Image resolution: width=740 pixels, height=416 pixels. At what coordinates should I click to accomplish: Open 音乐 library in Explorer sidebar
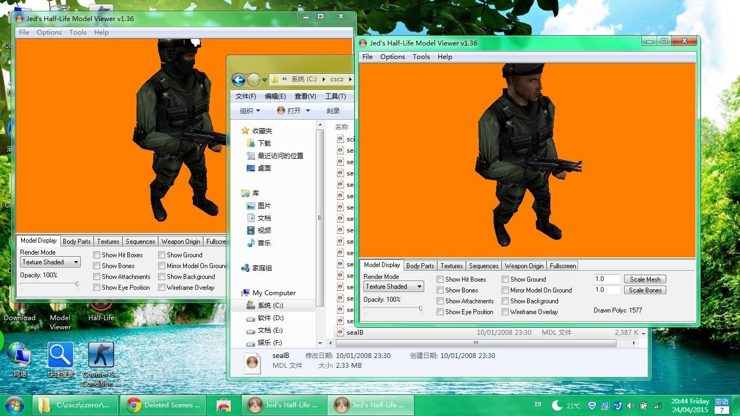point(258,243)
